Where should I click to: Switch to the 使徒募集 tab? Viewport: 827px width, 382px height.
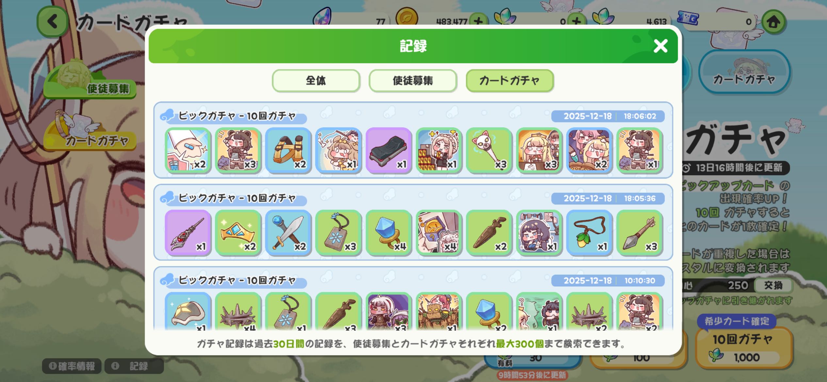413,80
